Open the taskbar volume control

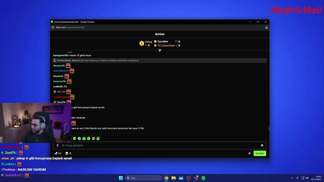point(307,178)
